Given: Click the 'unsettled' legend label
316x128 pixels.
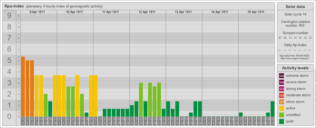Looking at the screenshot, I should click(x=293, y=115).
